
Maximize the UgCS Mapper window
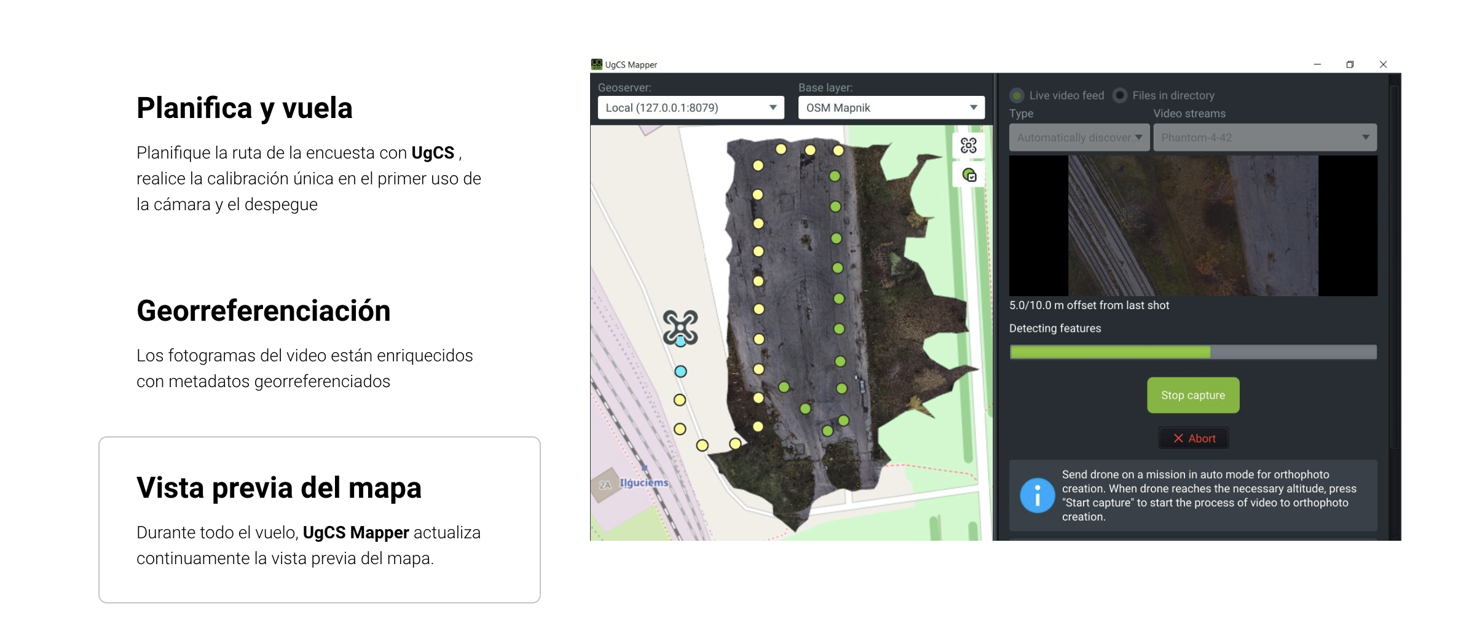1350,64
